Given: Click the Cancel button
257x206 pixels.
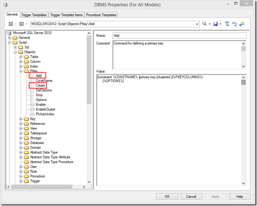Looking at the screenshot, I should click(191, 197).
